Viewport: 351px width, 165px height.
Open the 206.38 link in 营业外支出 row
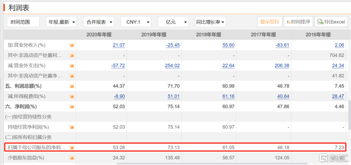coord(282,66)
